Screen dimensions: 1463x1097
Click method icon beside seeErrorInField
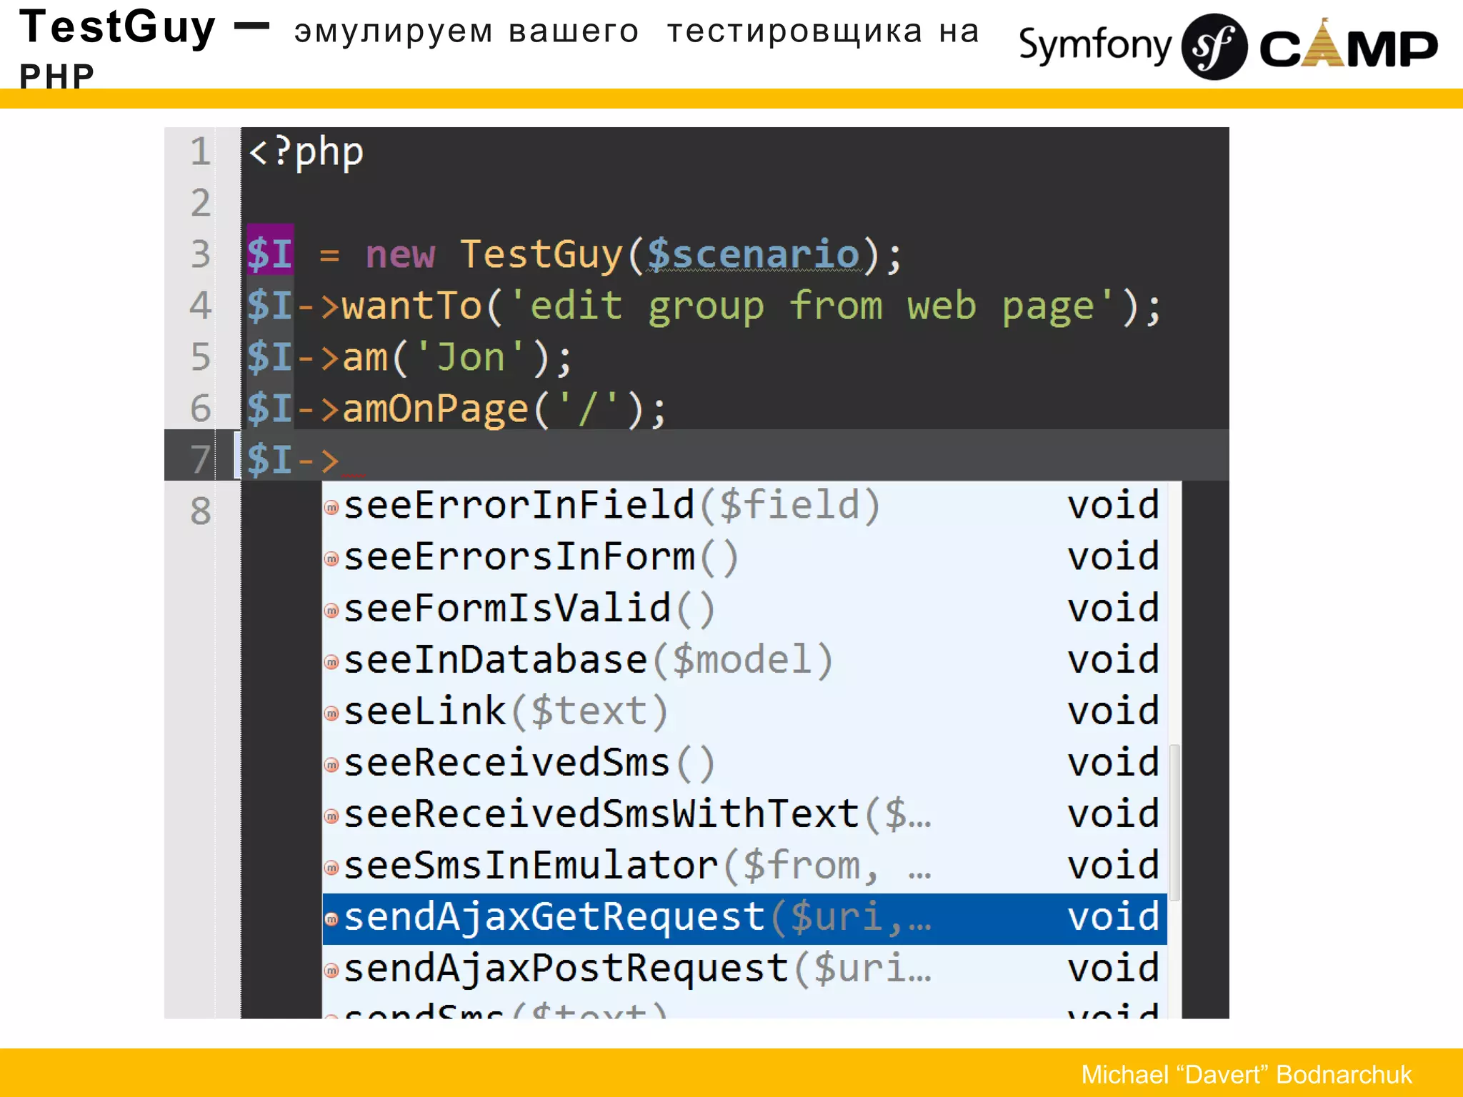[x=331, y=508]
